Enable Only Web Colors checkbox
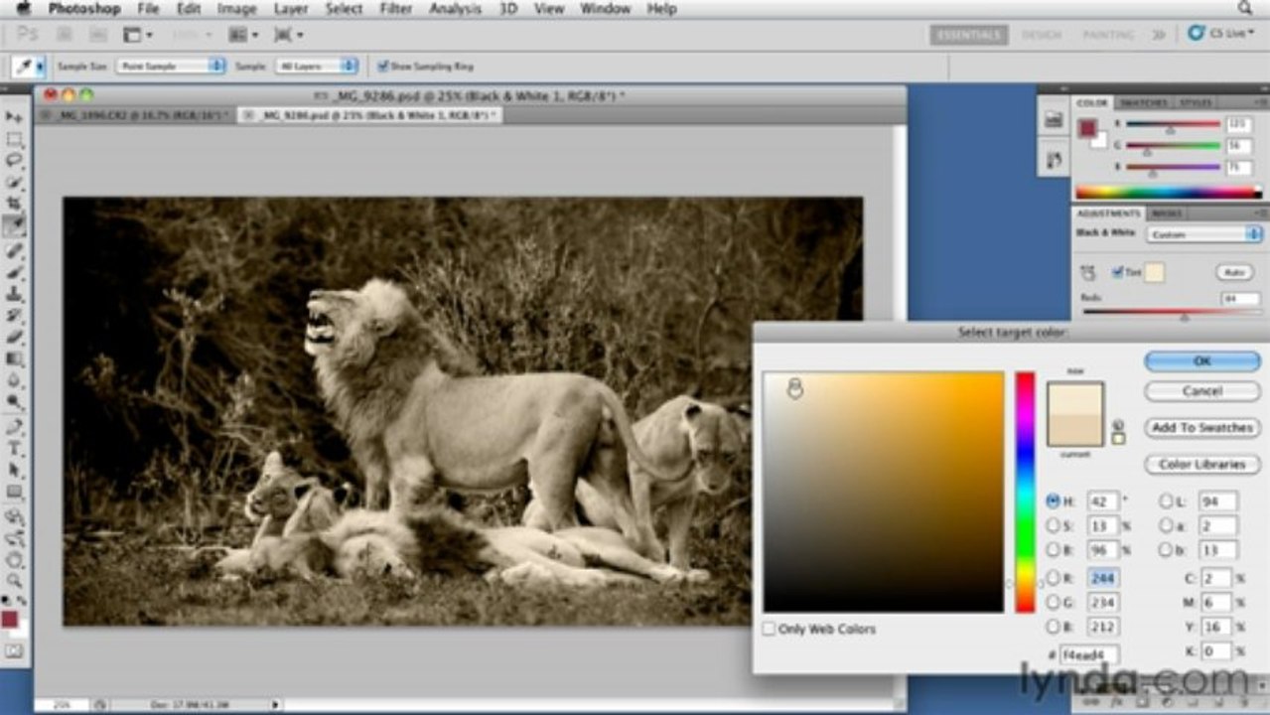Image resolution: width=1270 pixels, height=715 pixels. 768,630
